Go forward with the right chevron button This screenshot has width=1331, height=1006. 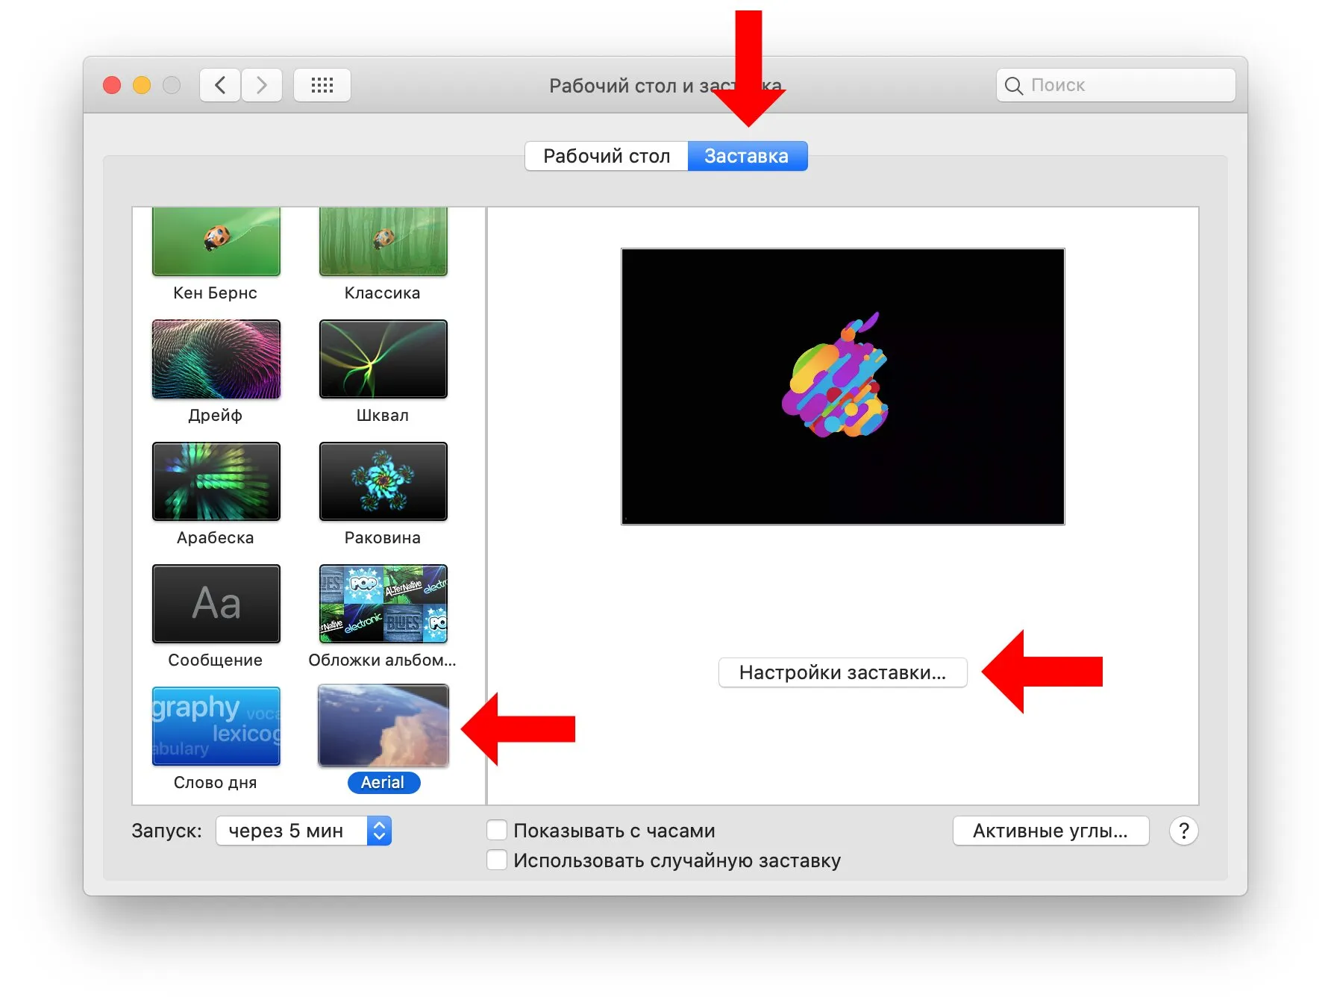click(262, 85)
